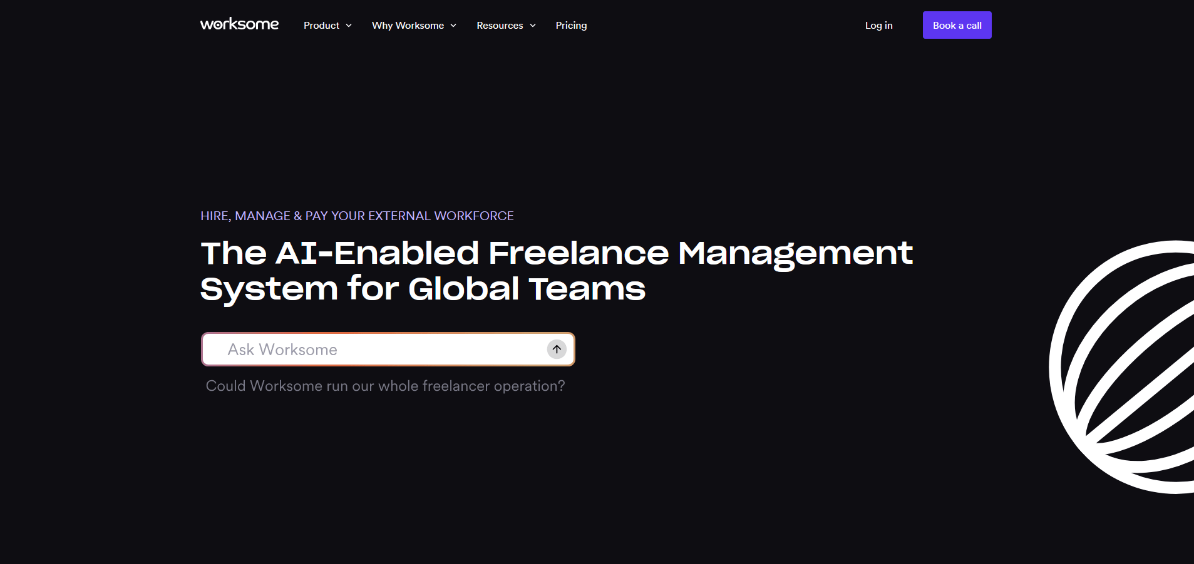Click the HIRE, MANAGE & PAY tagline
Image resolution: width=1194 pixels, height=564 pixels.
click(x=357, y=216)
